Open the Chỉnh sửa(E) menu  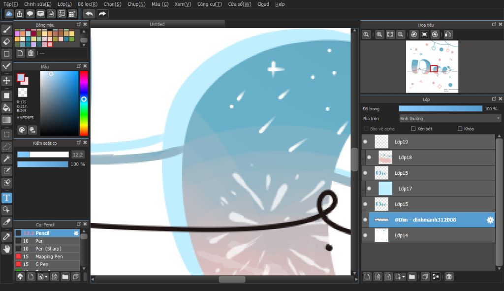pyautogui.click(x=37, y=4)
